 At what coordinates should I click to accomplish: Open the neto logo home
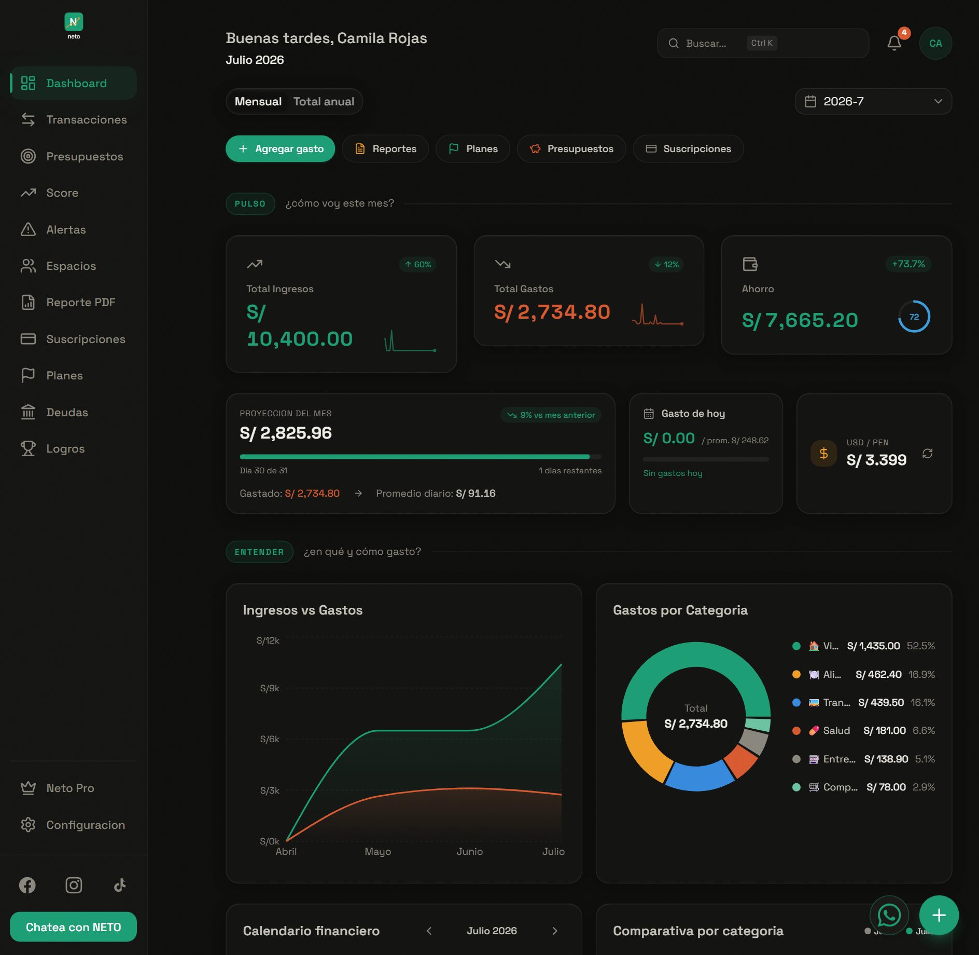point(74,26)
